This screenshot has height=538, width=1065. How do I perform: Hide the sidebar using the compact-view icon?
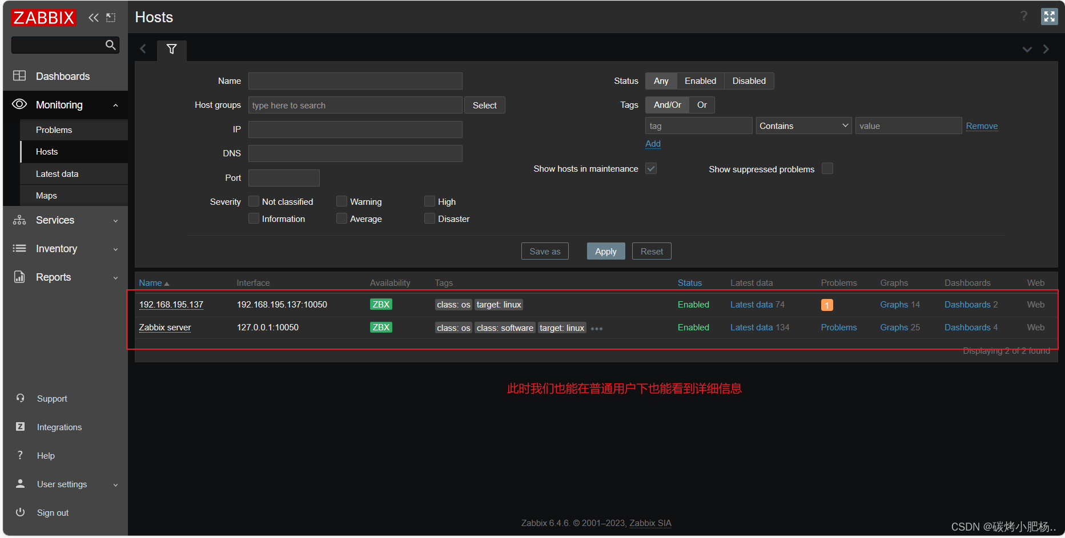111,18
